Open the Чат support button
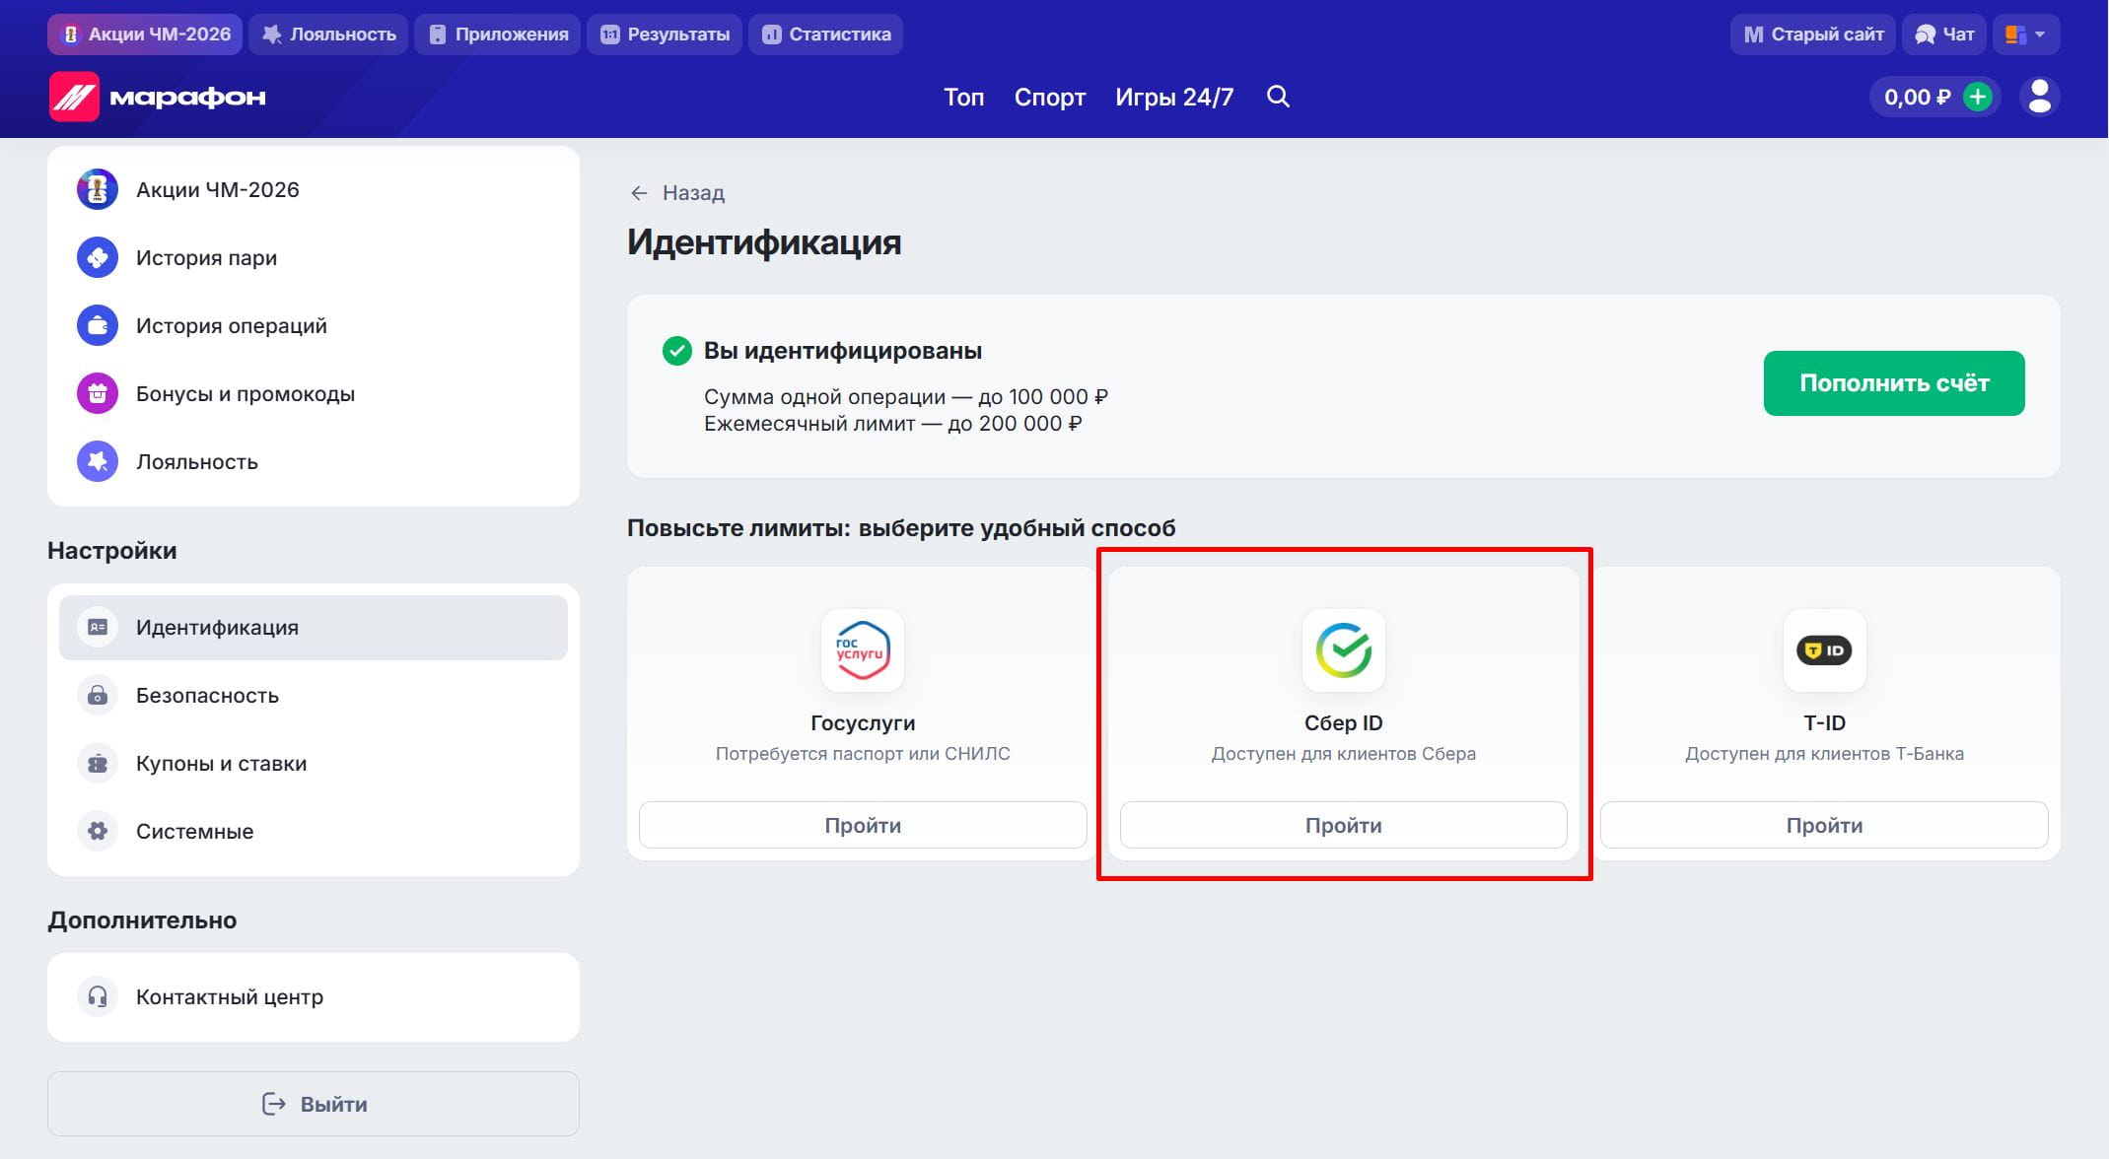Viewport: 2109px width, 1159px height. [1944, 34]
